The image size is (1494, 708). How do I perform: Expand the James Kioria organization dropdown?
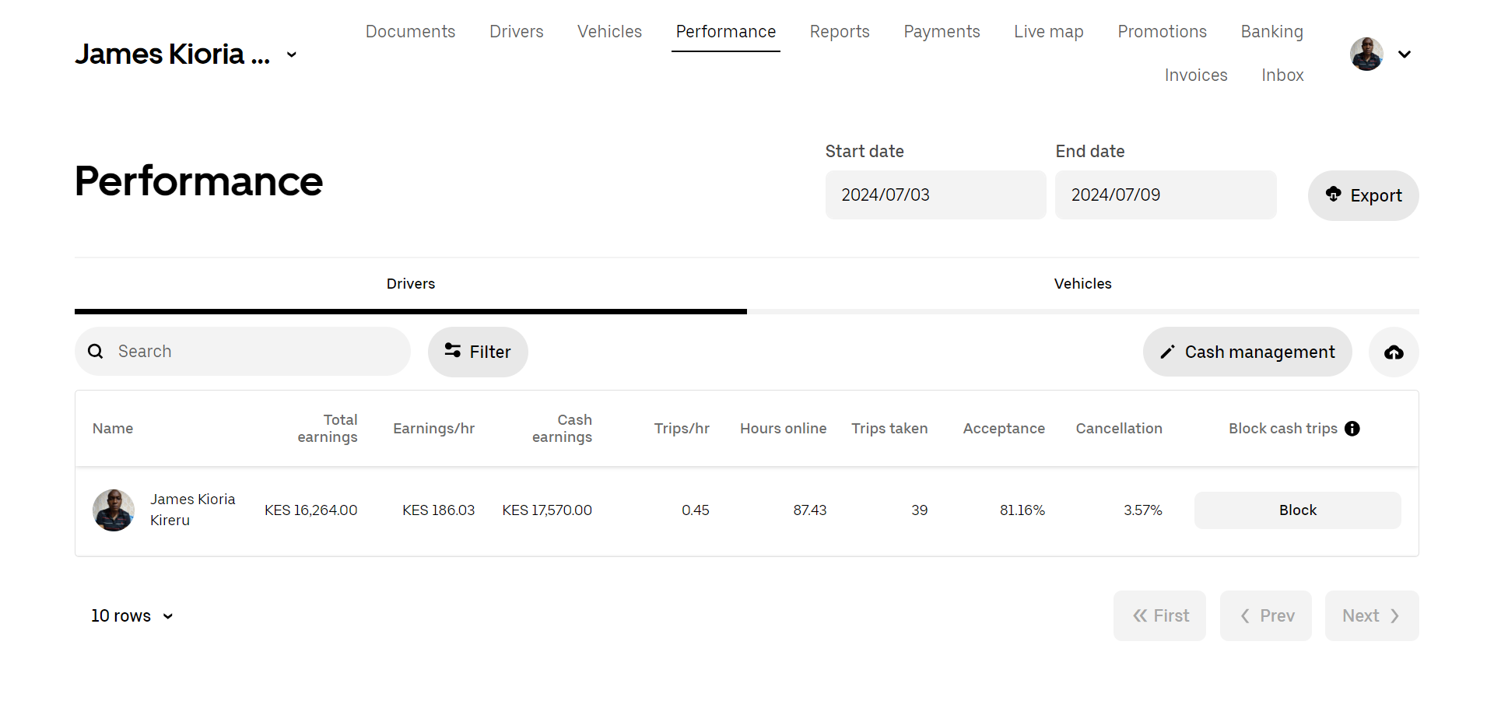click(x=292, y=54)
